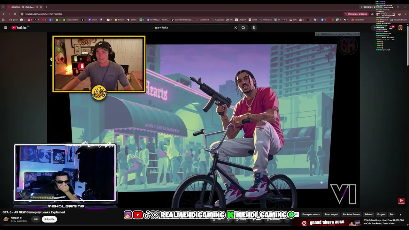Open the Stripe bookmark
The image size is (409, 230).
click(x=93, y=20)
